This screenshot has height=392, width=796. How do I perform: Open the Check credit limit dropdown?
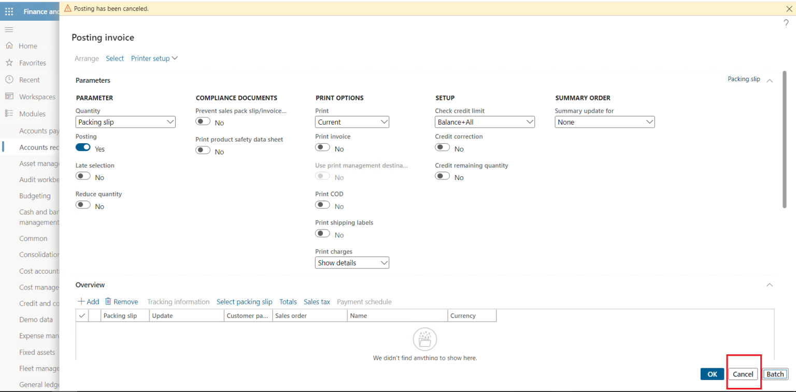pos(530,122)
